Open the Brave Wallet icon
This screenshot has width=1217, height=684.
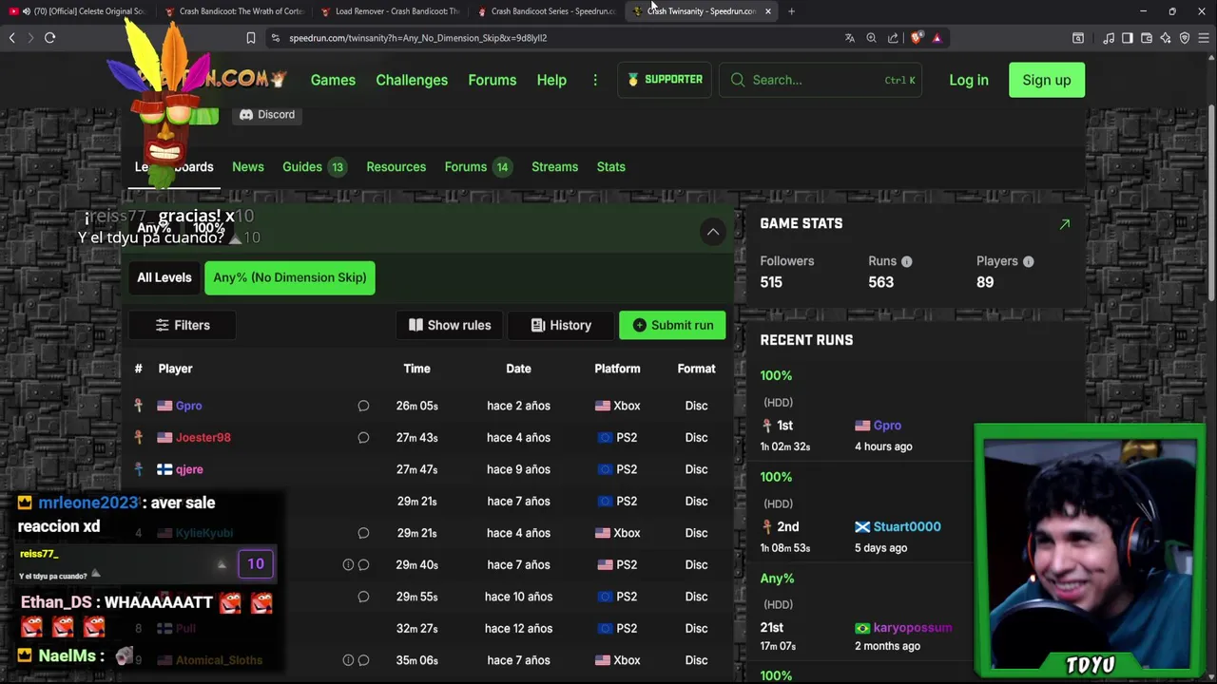[1147, 38]
